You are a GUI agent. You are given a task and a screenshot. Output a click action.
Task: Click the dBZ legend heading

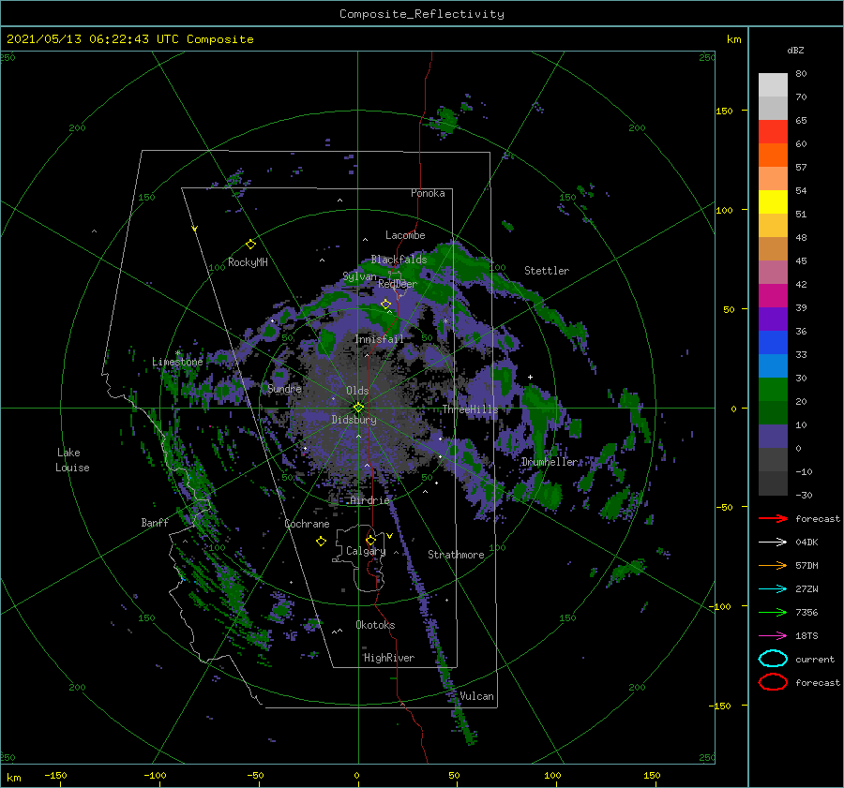click(795, 51)
